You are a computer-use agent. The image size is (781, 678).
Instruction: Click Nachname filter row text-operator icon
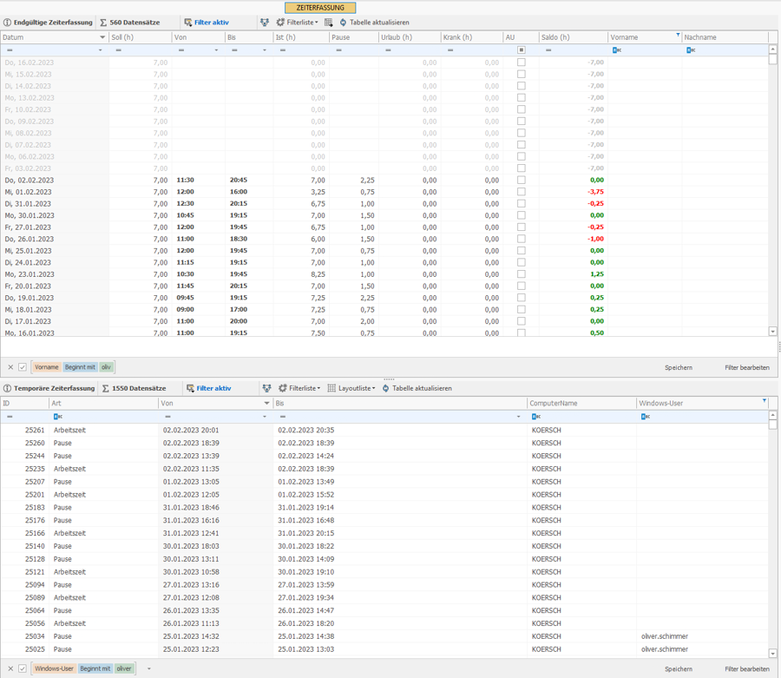tap(691, 49)
